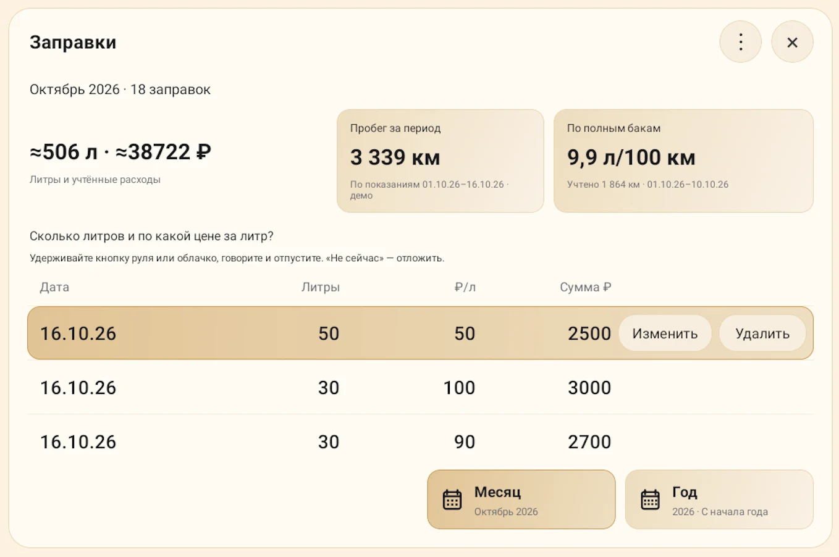Screen dimensions: 839x557
Task: Open the three-dot options menu
Action: click(x=740, y=42)
